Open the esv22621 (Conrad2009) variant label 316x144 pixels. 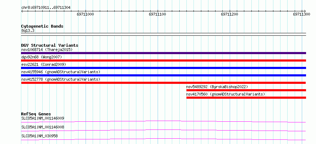tap(44, 64)
